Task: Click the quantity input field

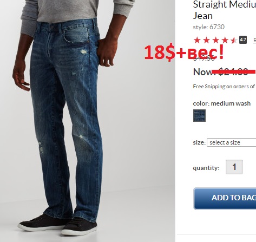Action: pyautogui.click(x=234, y=167)
